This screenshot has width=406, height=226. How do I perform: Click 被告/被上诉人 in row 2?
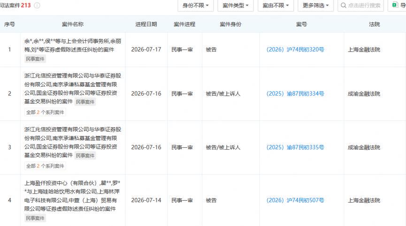223,94
